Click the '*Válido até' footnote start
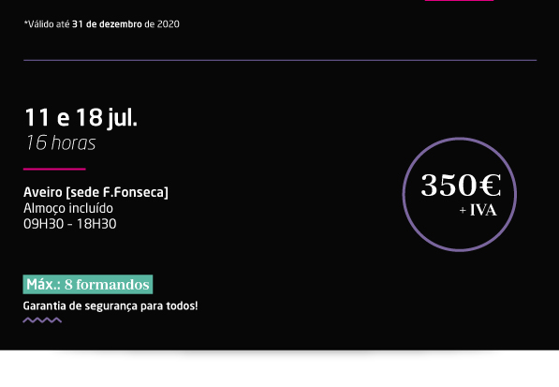Image resolution: width=559 pixels, height=387 pixels. tap(47, 24)
